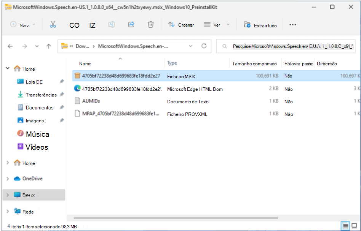Click the horizontal scrollbar under file list
The height and width of the screenshot is (231, 361).
coord(176,218)
